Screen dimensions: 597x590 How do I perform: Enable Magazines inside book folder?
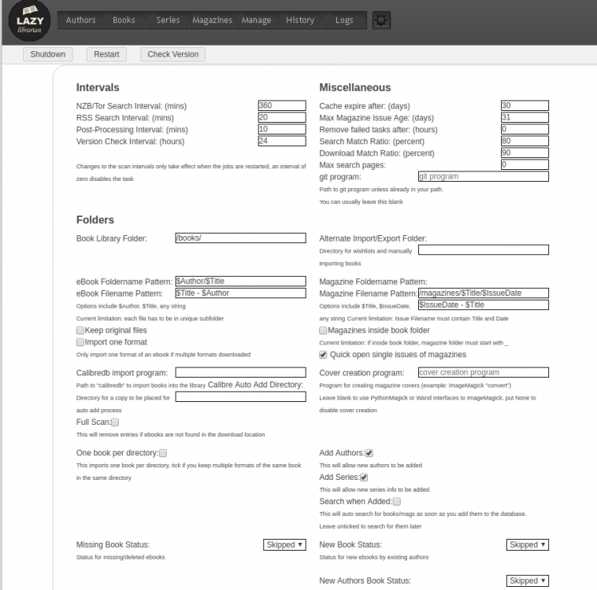323,330
